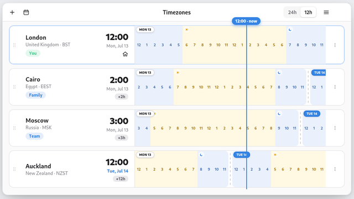Click the 12:00 now timeline marker

[246, 21]
